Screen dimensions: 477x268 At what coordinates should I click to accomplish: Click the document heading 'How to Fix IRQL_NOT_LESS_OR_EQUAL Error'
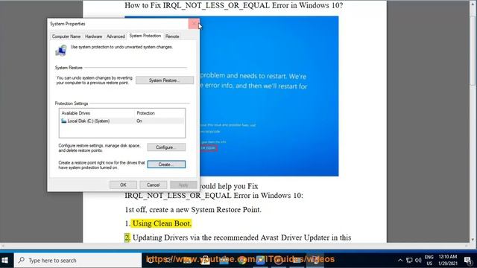click(233, 5)
